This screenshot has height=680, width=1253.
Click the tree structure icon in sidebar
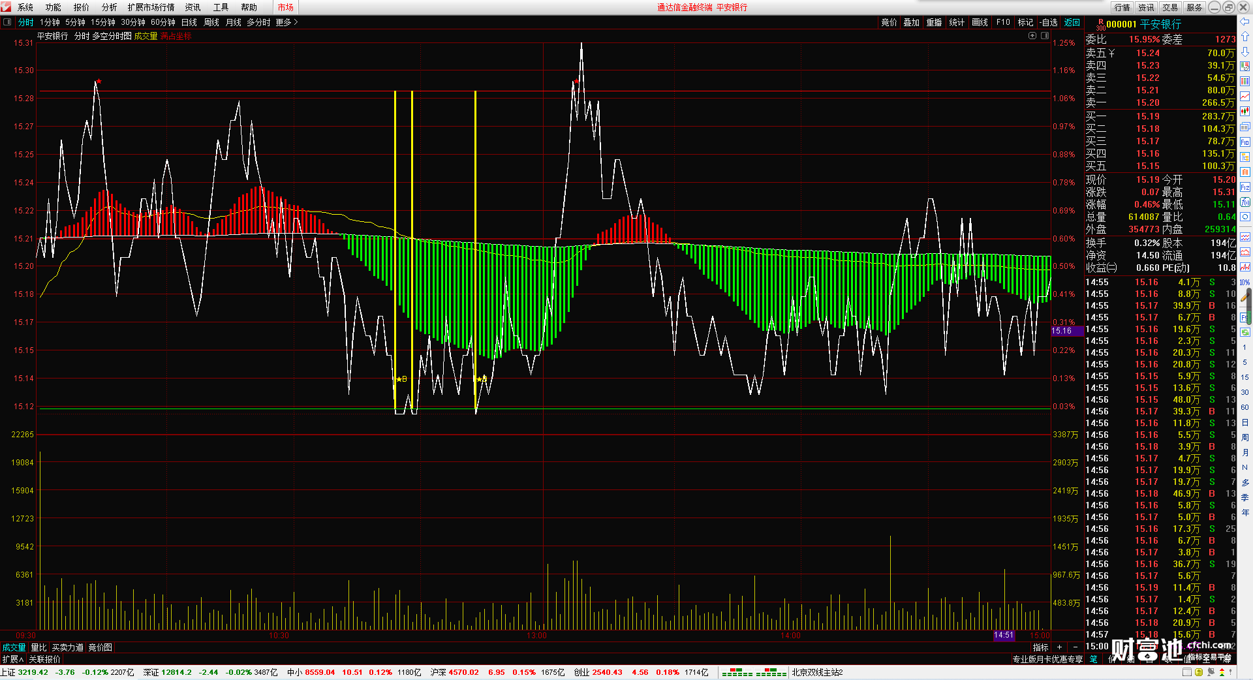pos(1245,157)
